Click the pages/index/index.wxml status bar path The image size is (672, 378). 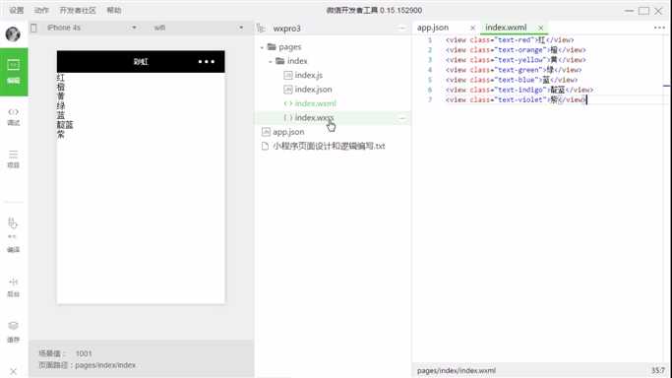[457, 371]
